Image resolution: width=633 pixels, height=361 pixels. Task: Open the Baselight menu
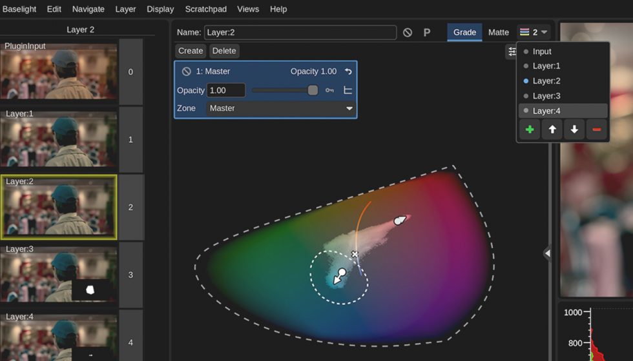pos(19,9)
